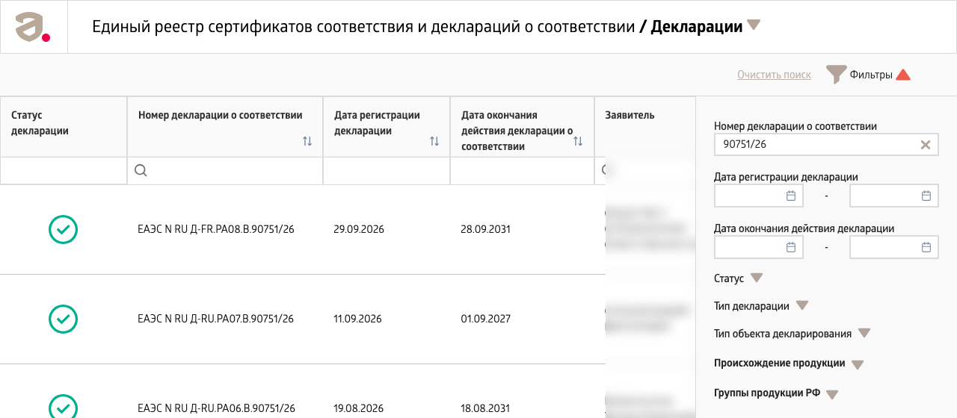Image resolution: width=957 pixels, height=418 pixels.
Task: Click expiry date 28.09.2031
Action: click(486, 229)
